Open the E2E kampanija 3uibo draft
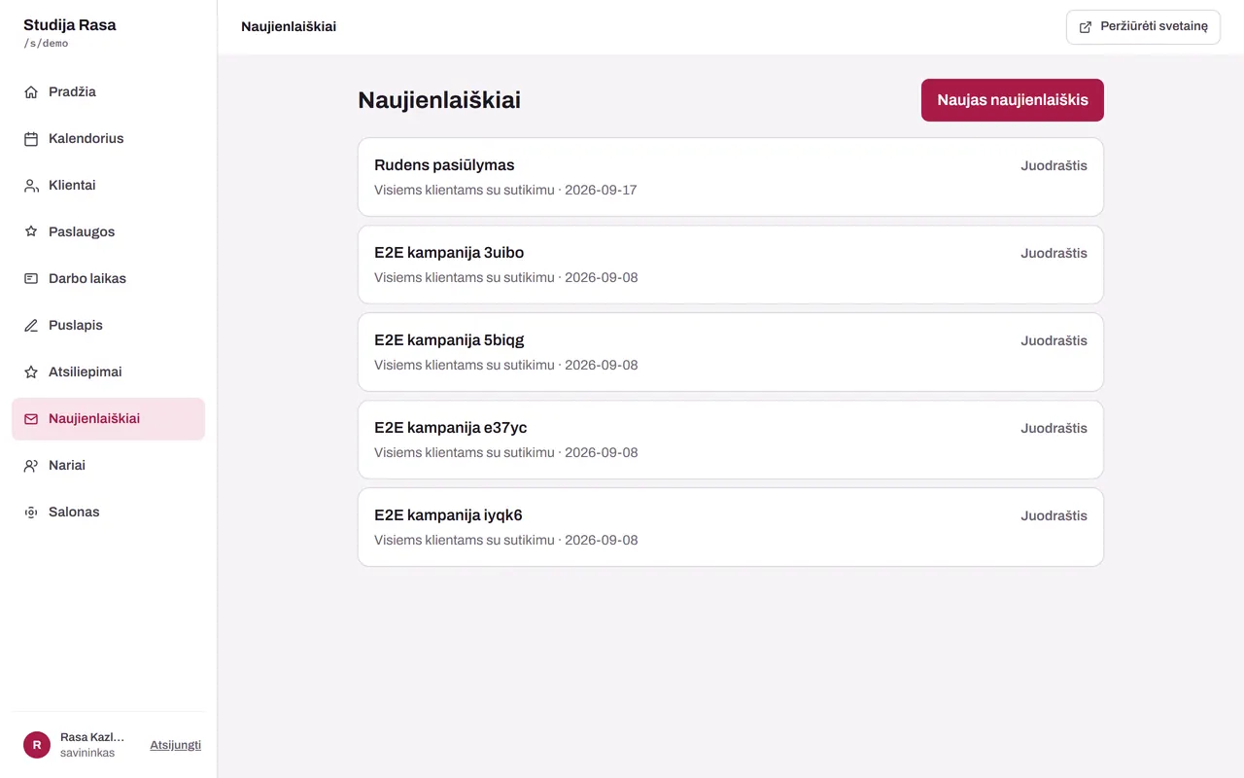This screenshot has width=1244, height=778. coord(731,265)
